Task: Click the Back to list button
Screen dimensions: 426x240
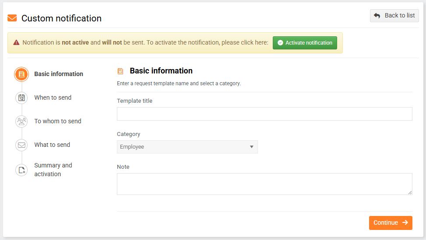Action: coord(394,16)
